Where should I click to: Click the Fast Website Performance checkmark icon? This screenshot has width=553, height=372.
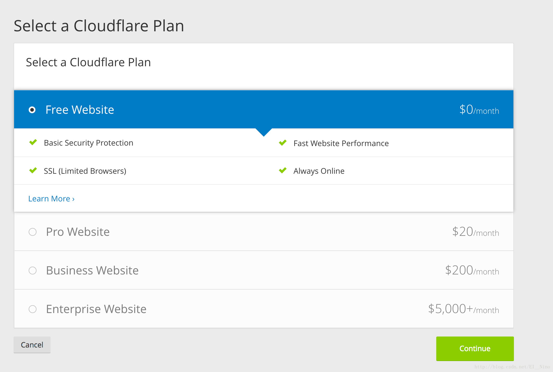pyautogui.click(x=283, y=143)
